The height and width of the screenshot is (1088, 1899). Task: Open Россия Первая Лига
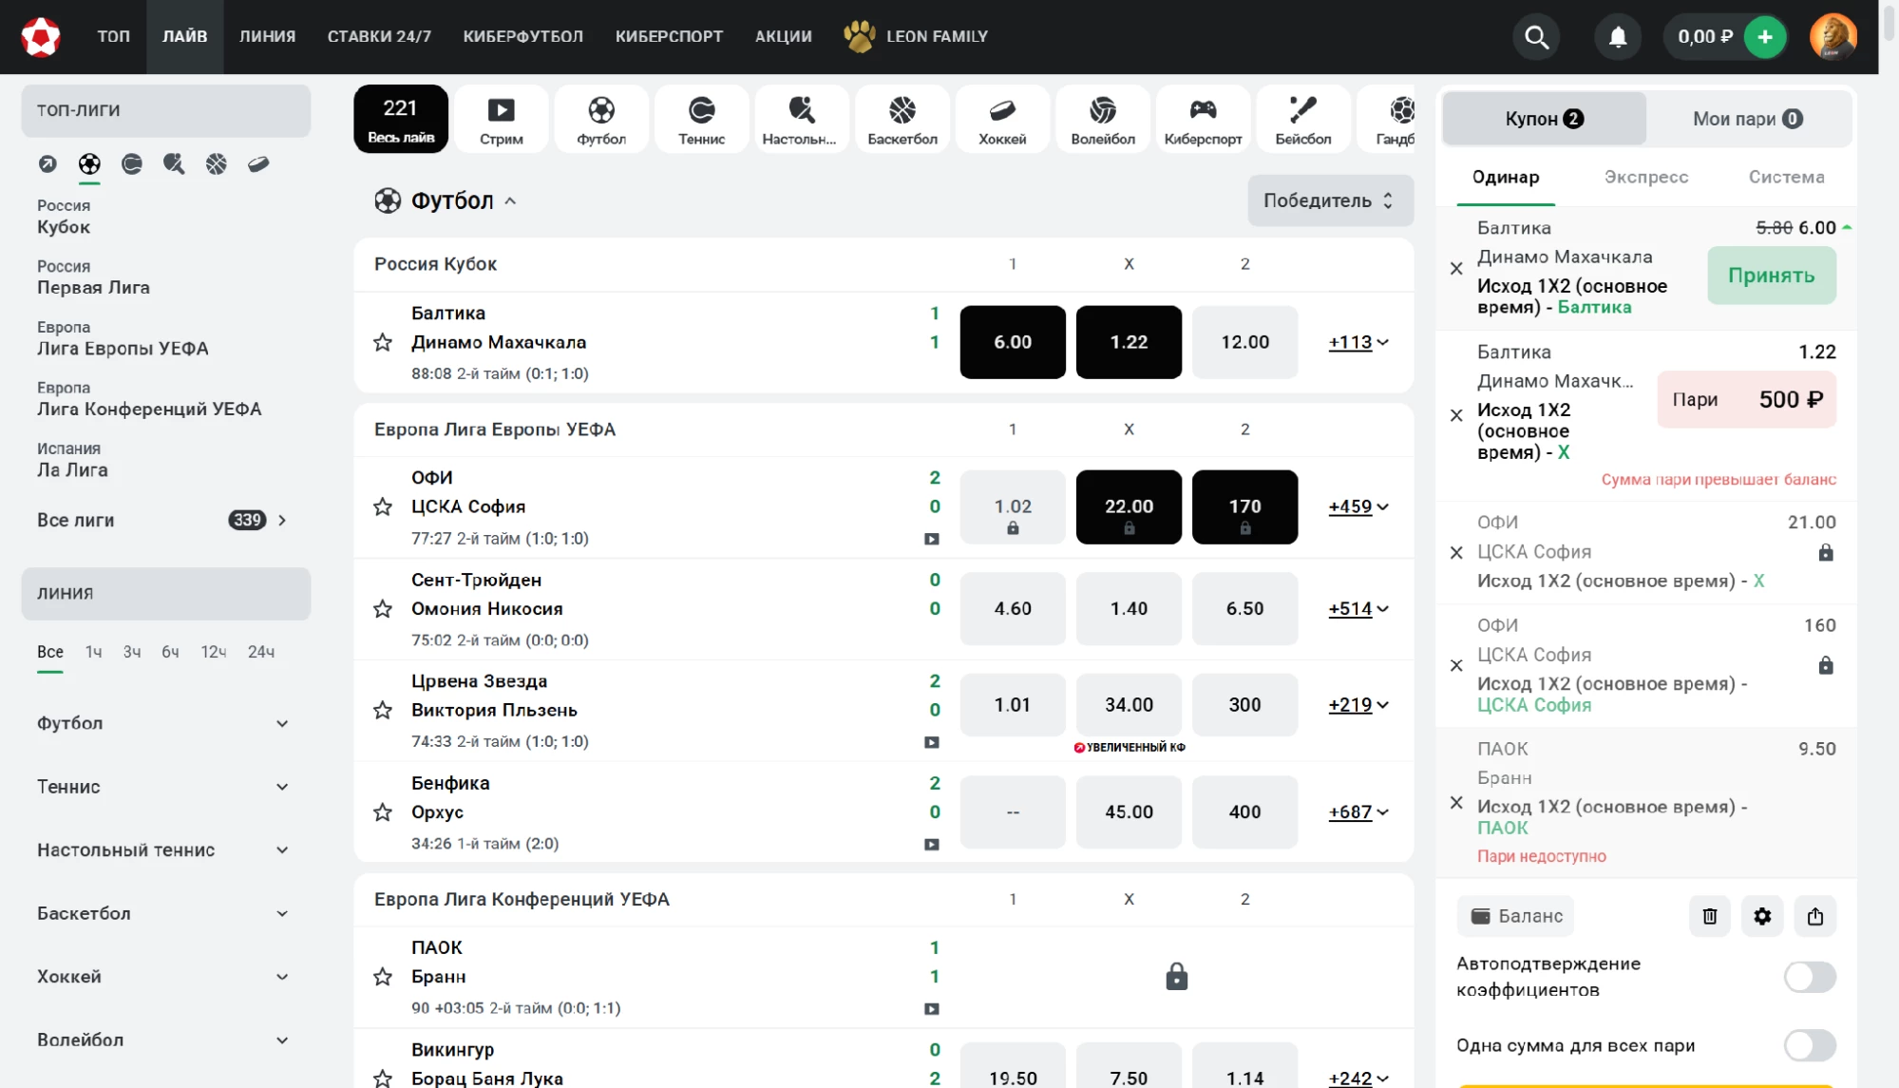(93, 277)
